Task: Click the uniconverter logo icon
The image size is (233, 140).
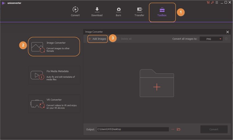Action: pos(4,3)
